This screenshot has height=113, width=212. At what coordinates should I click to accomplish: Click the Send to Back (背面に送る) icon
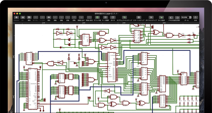(89, 17)
